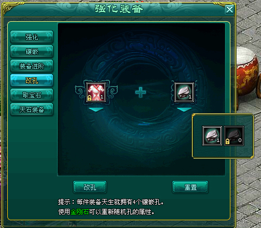This screenshot has height=228, width=261.
Task: Click the lock badge on robe item
Action: pos(89,98)
